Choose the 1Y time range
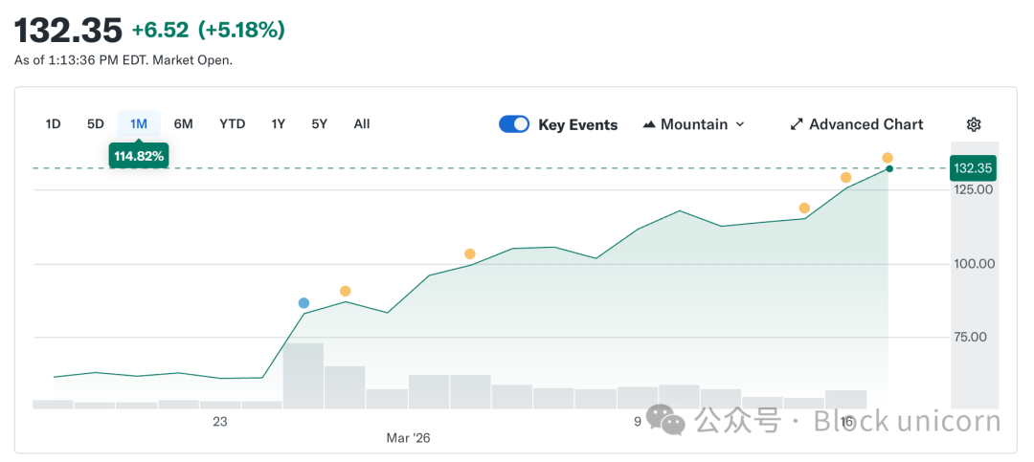Image resolution: width=1034 pixels, height=462 pixels. [279, 123]
